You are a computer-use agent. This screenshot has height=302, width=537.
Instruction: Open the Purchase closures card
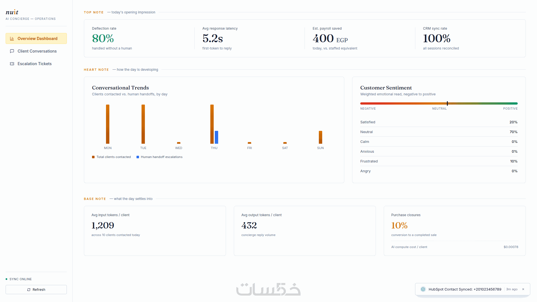point(454,231)
